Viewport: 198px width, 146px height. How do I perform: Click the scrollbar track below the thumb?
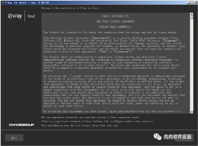pos(192,64)
